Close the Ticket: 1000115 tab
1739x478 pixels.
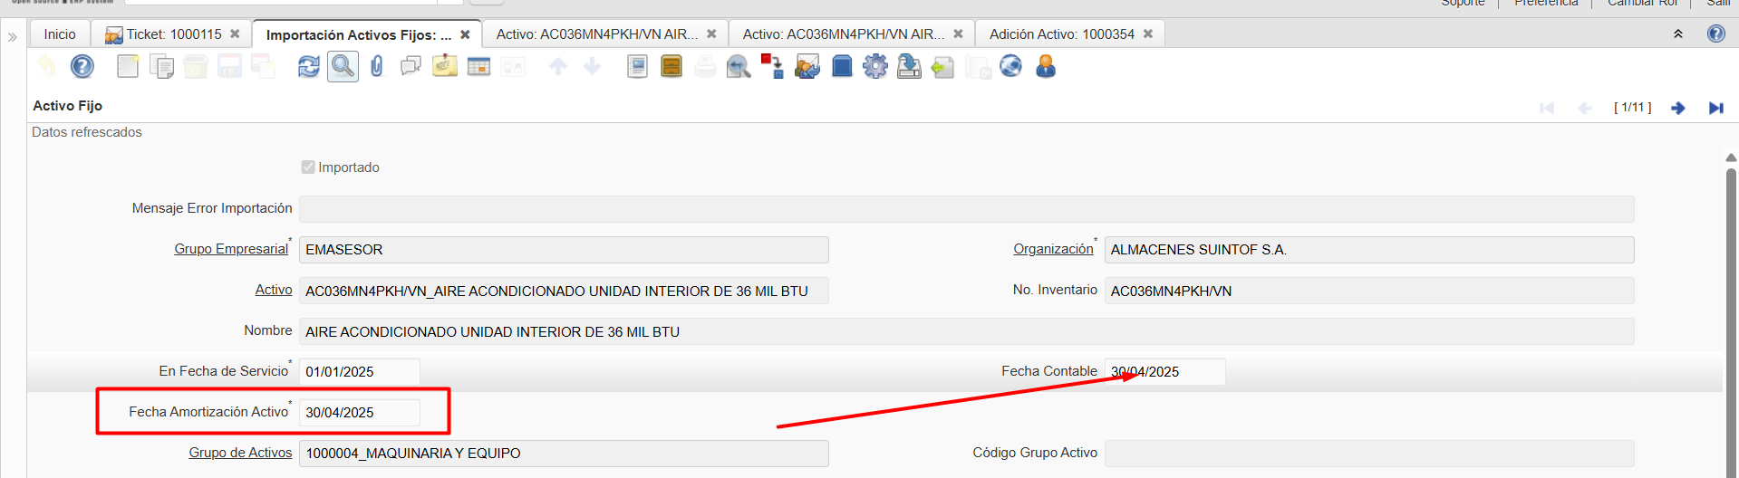[x=235, y=34]
